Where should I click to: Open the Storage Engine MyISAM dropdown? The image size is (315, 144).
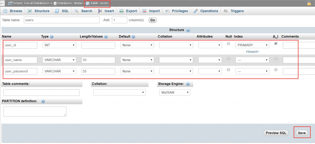(x=175, y=92)
